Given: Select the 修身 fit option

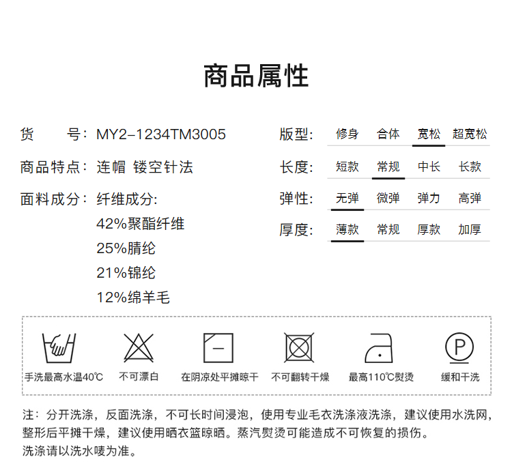Looking at the screenshot, I should [347, 134].
